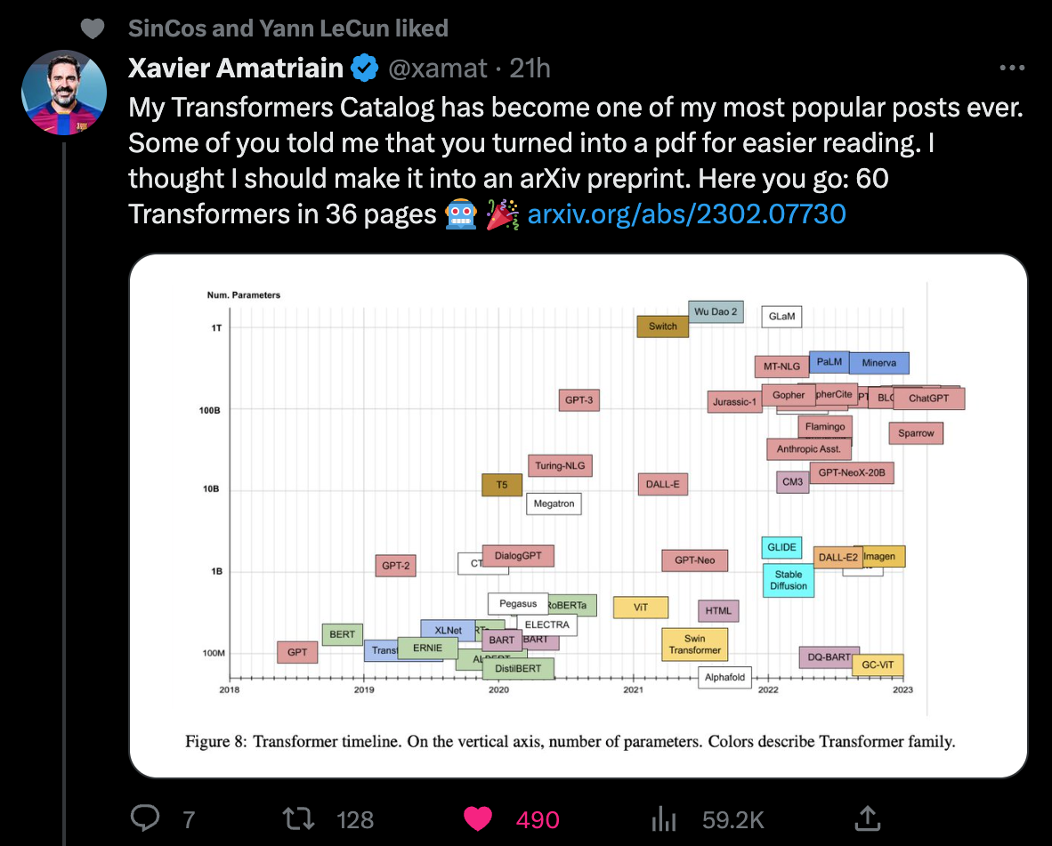Click the cyan Stable Diffusion box
1052x846 pixels.
(789, 580)
